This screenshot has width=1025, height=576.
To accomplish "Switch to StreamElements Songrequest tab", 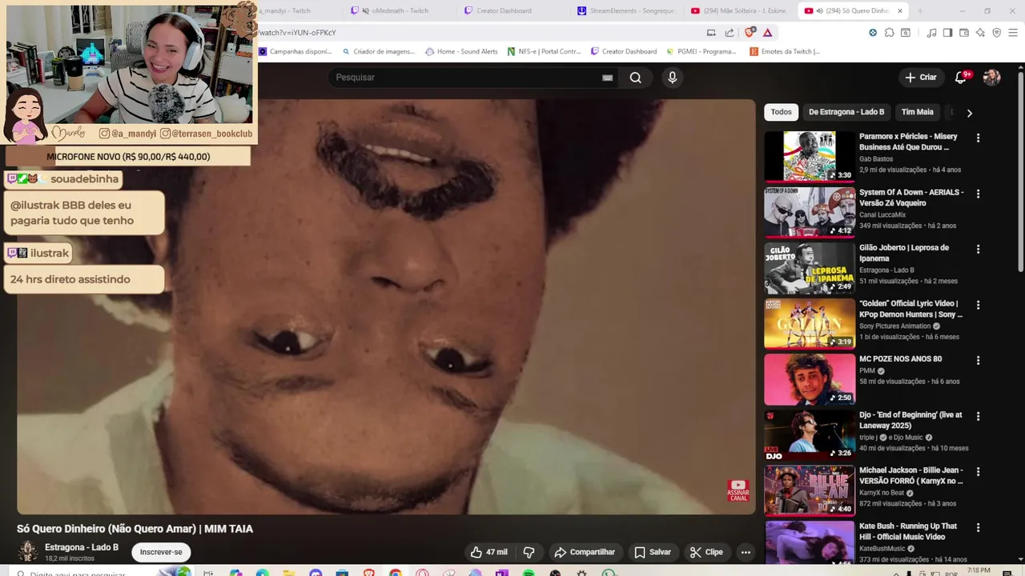I will [x=626, y=10].
